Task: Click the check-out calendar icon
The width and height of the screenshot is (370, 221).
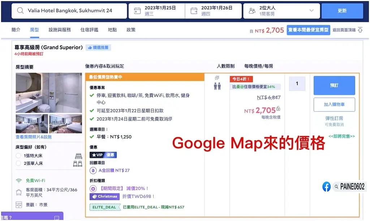Action: [194, 11]
